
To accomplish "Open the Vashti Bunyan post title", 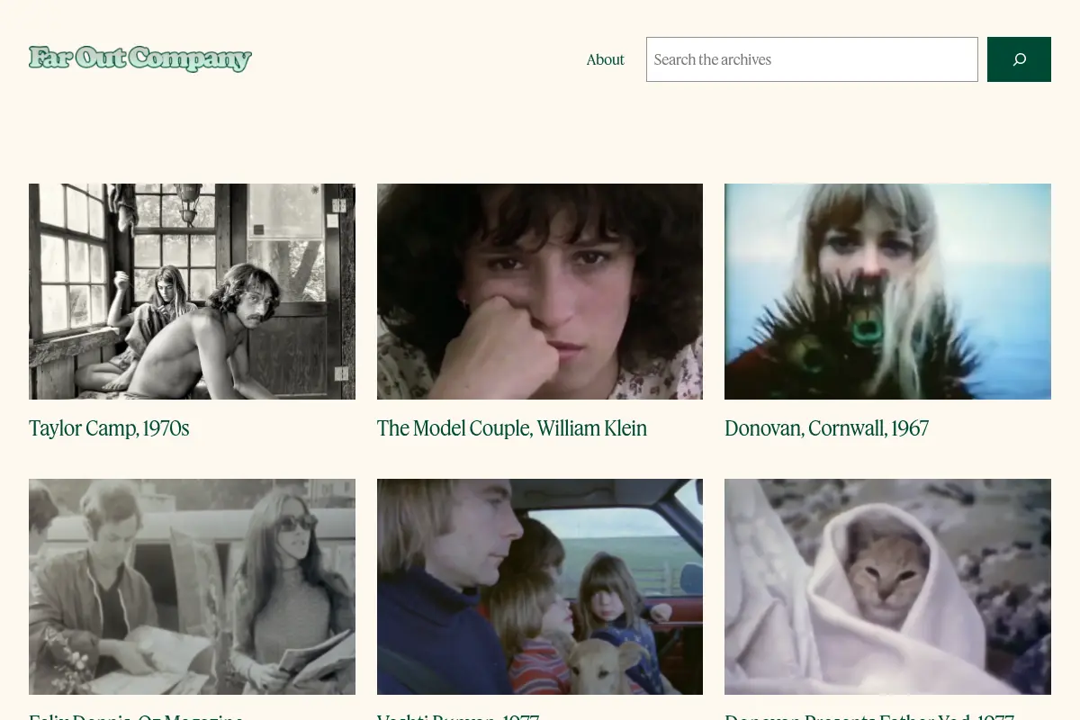I will (459, 716).
